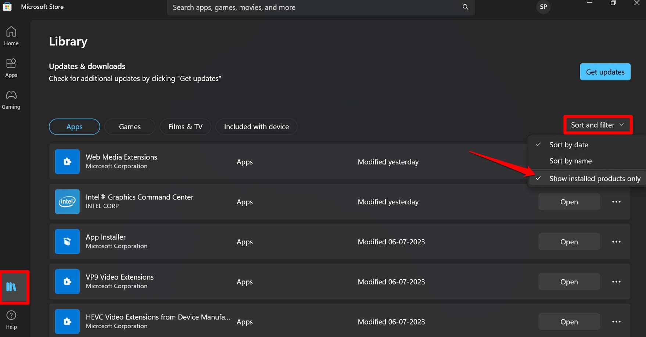This screenshot has height=337, width=646.
Task: Select the Library icon in sidebar
Action: (x=12, y=287)
